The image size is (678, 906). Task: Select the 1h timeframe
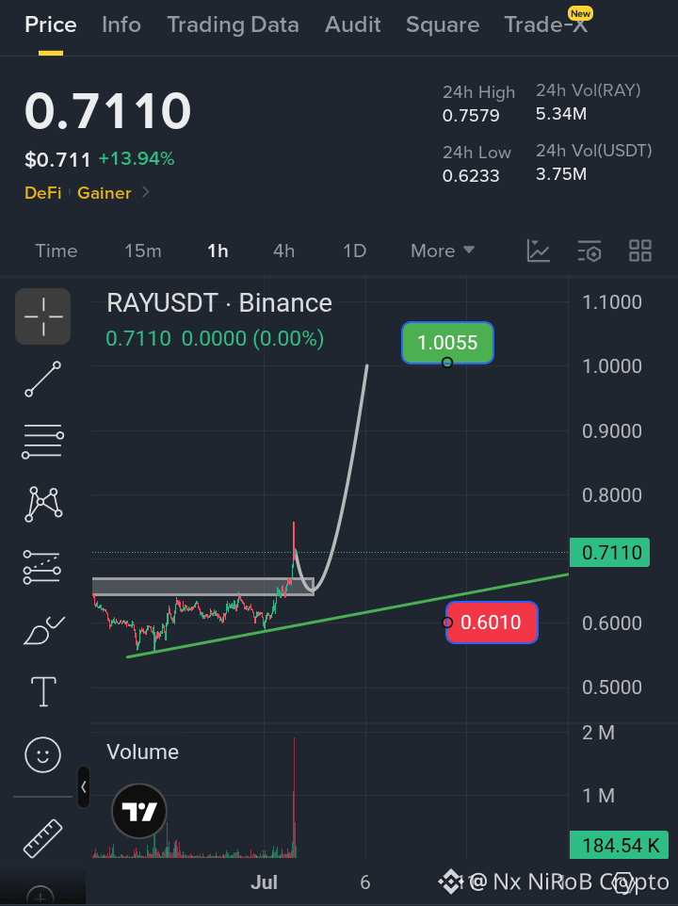pos(218,251)
